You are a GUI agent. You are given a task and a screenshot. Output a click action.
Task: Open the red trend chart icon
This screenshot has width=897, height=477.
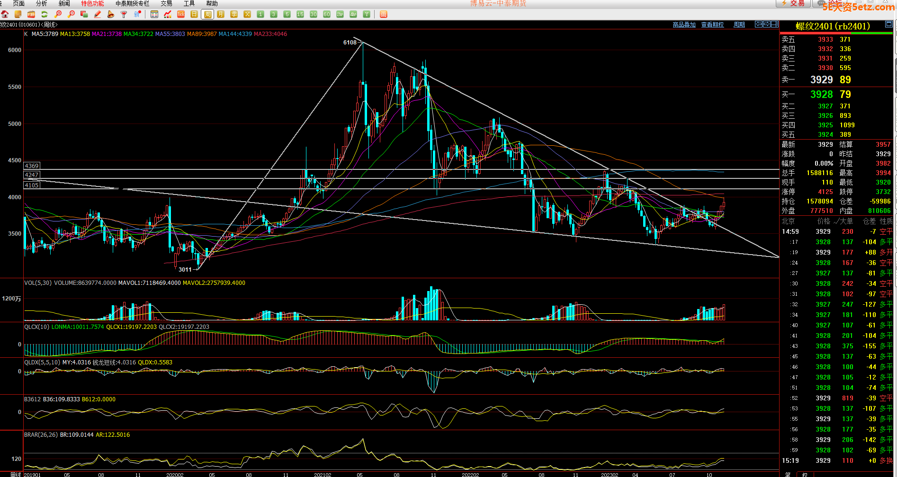coord(168,14)
